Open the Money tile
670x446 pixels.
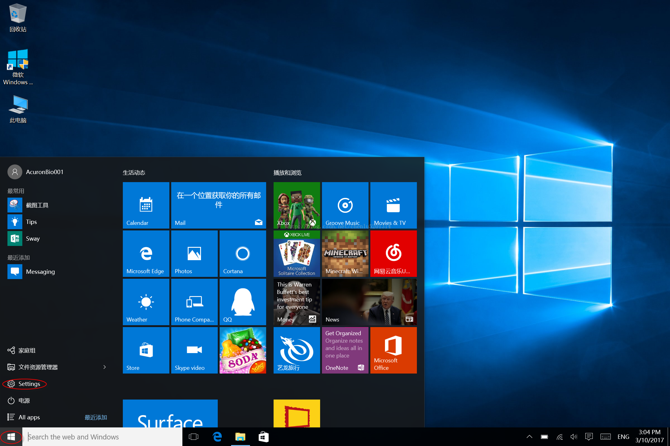point(297,302)
